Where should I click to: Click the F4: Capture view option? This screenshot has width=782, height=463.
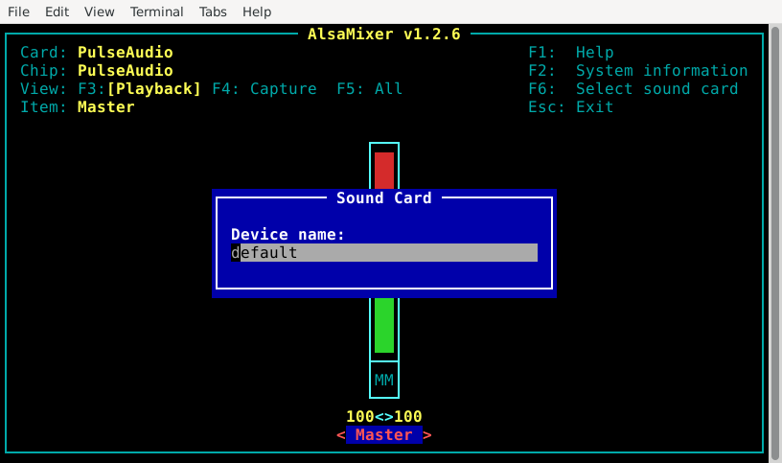coord(264,89)
